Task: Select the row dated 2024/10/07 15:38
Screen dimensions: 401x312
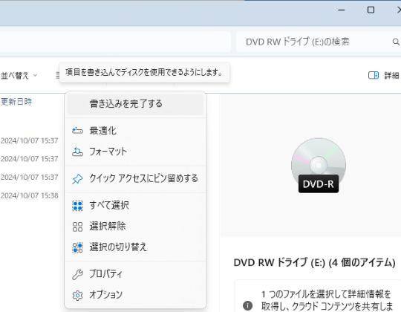Action: tap(29, 195)
